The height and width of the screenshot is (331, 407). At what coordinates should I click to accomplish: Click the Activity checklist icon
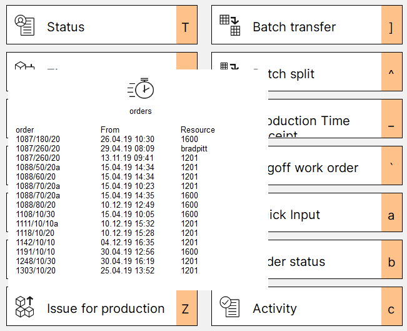(229, 307)
